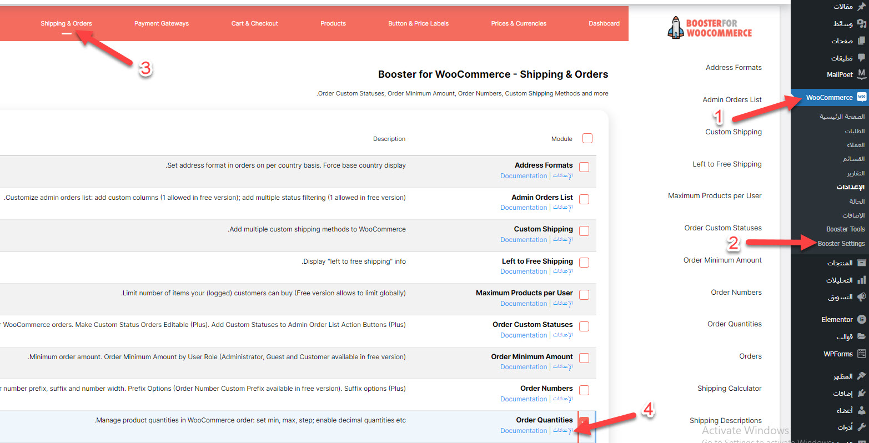Click Booster Settings in the WooCommerce submenu
The image size is (869, 443).
[x=841, y=243]
